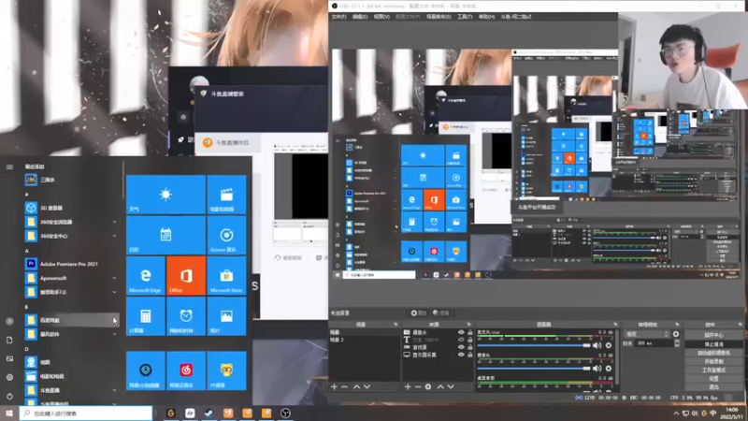Click the Steam icon on the taskbar
Screen dimensions: 748x421
209,414
